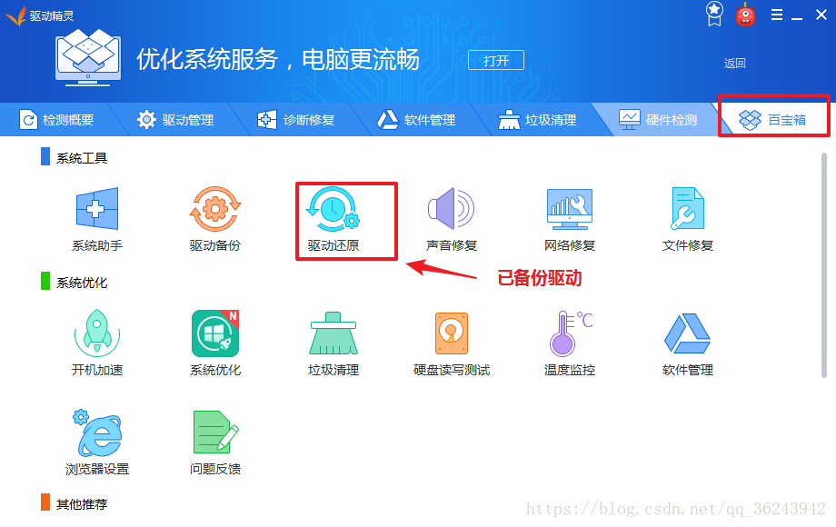Open the 浏览器设置 browser settings tool
836x527 pixels.
(99, 433)
